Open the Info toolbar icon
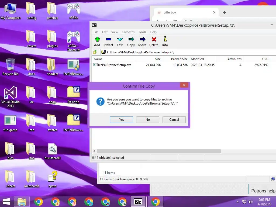The width and height of the screenshot is (276, 207). coord(165,42)
